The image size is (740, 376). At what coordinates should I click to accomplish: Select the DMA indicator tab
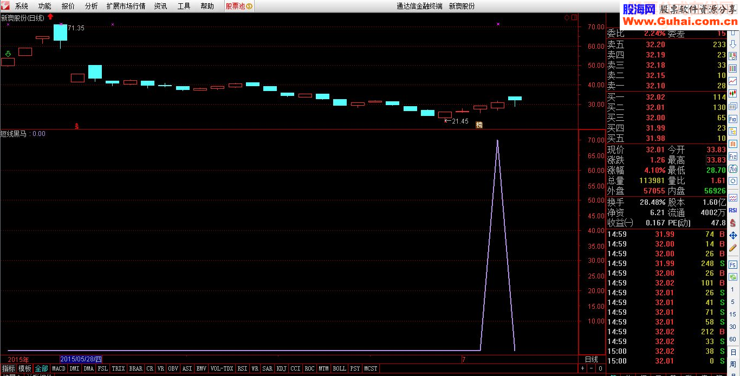(89, 368)
